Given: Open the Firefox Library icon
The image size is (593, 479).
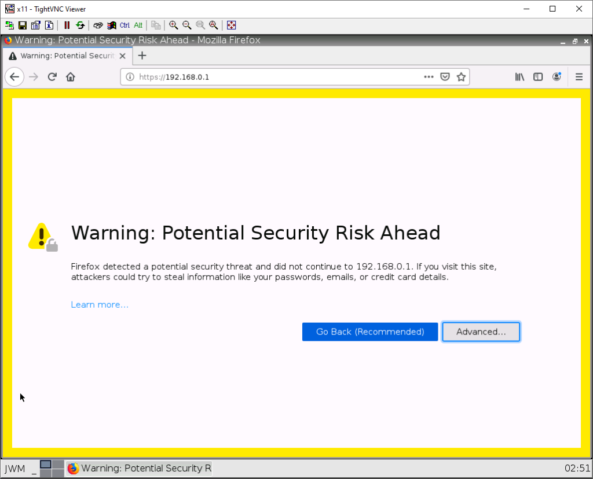Looking at the screenshot, I should [x=519, y=77].
